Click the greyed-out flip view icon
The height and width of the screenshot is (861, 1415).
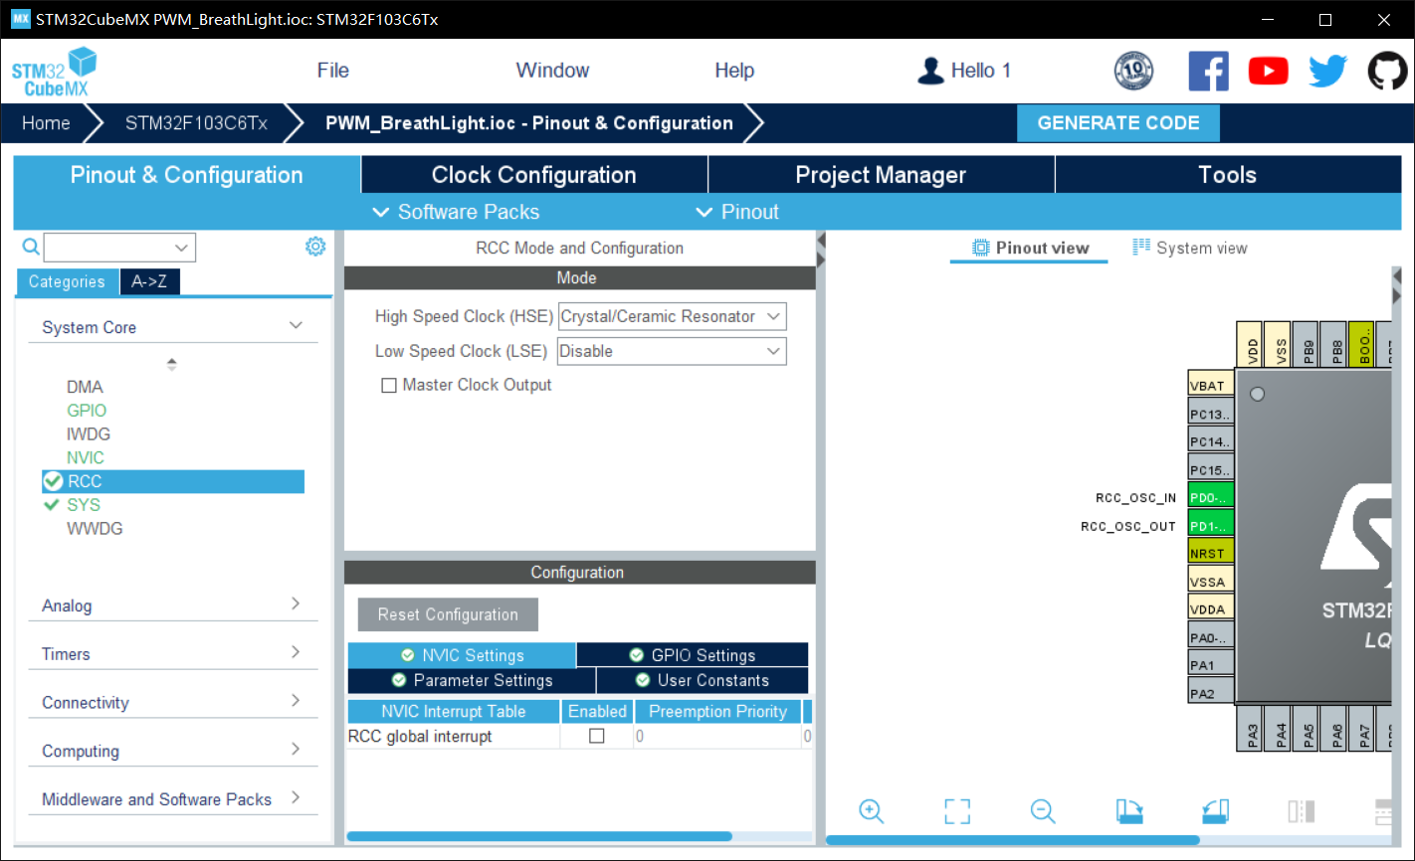(x=1301, y=811)
